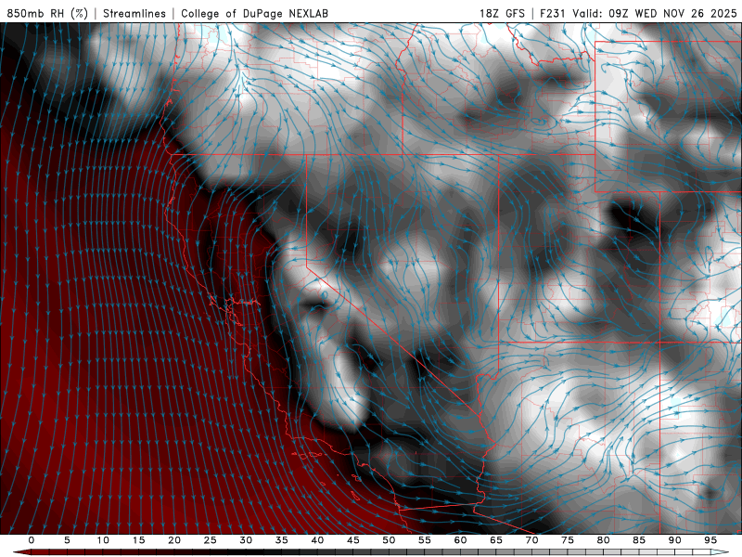Click the '850mb RH (%)' title text
The image size is (742, 557).
[47, 14]
